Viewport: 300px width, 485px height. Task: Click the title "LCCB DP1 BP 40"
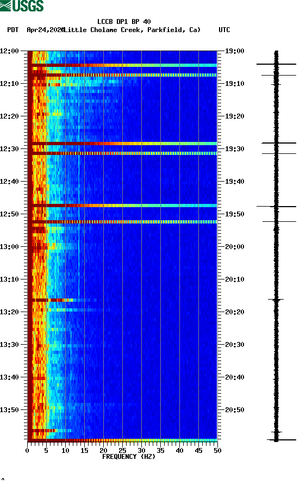point(124,22)
